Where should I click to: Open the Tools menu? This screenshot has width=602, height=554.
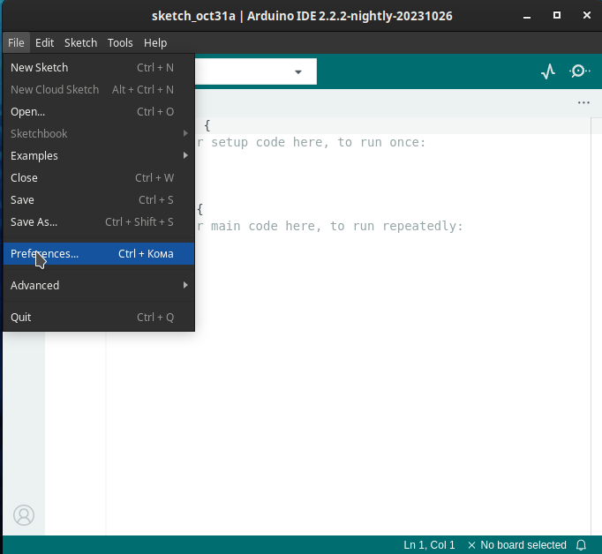point(120,43)
